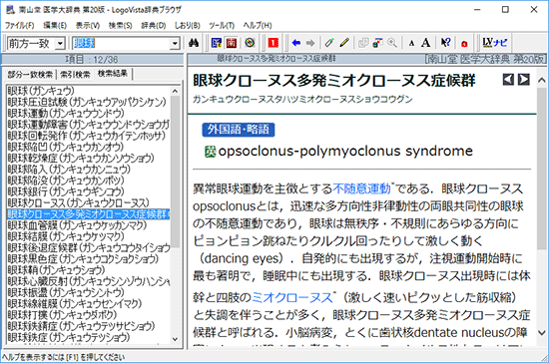Switch to the 部分一致検索 tab
Image resolution: width=549 pixels, height=363 pixels.
(x=30, y=74)
